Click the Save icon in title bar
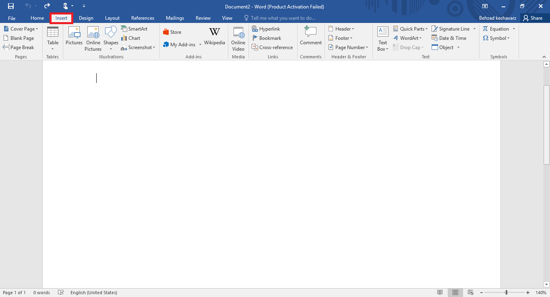This screenshot has width=550, height=297. [11, 6]
